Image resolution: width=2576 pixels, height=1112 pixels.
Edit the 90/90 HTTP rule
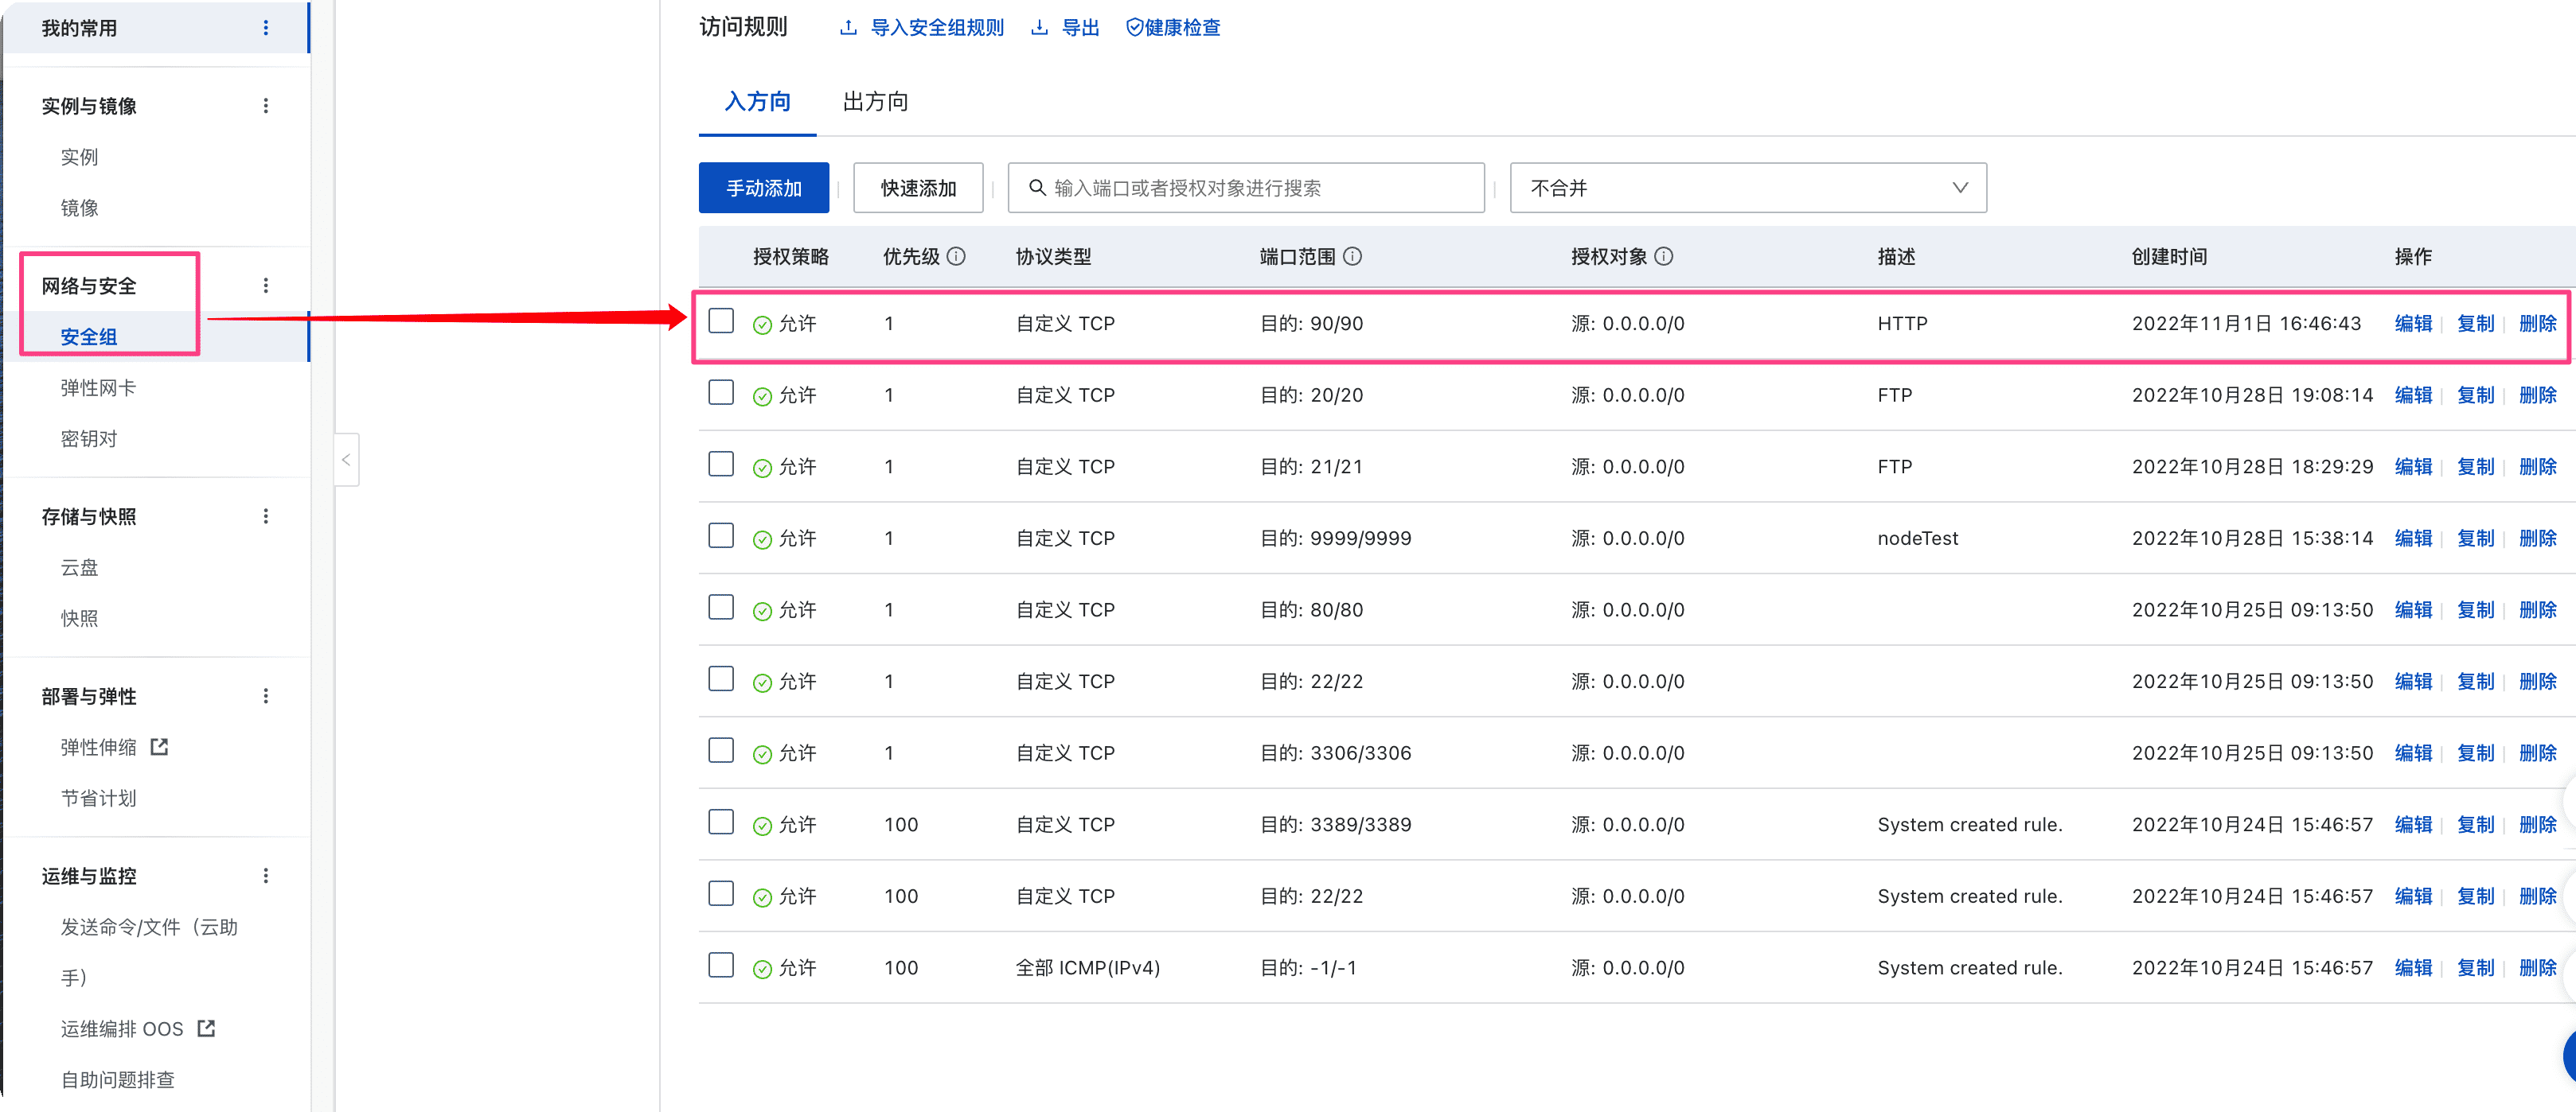(x=2413, y=324)
